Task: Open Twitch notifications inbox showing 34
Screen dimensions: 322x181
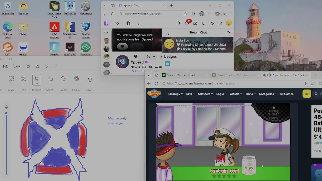Action: tap(187, 23)
